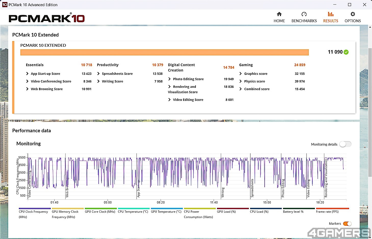The height and width of the screenshot is (239, 372).
Task: Click the orange PCMark 10 Extended score bar
Action: (x=164, y=52)
